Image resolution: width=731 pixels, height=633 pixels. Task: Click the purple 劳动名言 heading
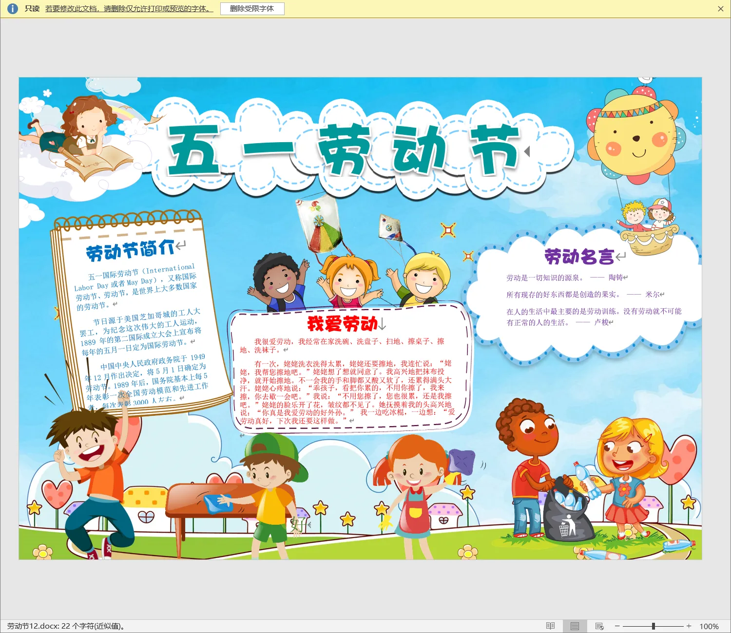[x=579, y=257]
